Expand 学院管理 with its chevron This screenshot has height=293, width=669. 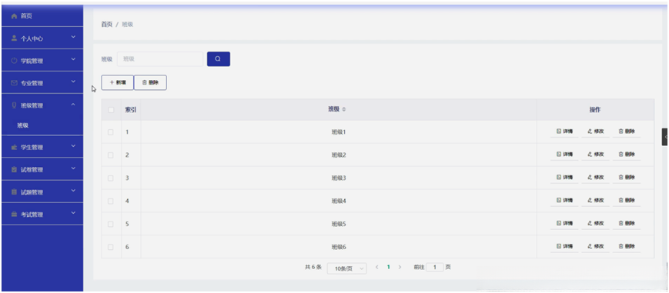73,60
